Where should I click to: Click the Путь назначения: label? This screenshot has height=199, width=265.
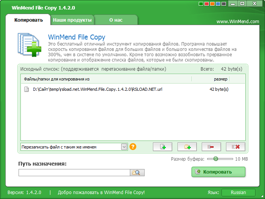coord(42,164)
